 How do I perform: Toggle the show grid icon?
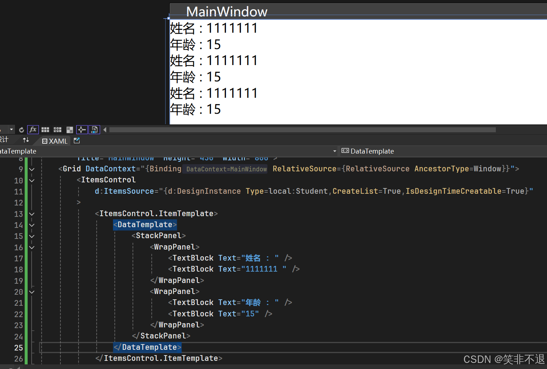pos(45,130)
